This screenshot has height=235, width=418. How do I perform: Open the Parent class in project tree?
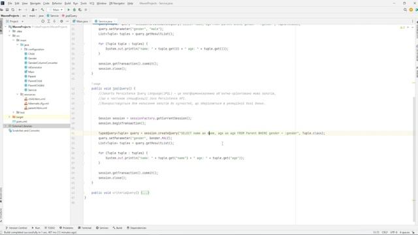point(30,76)
